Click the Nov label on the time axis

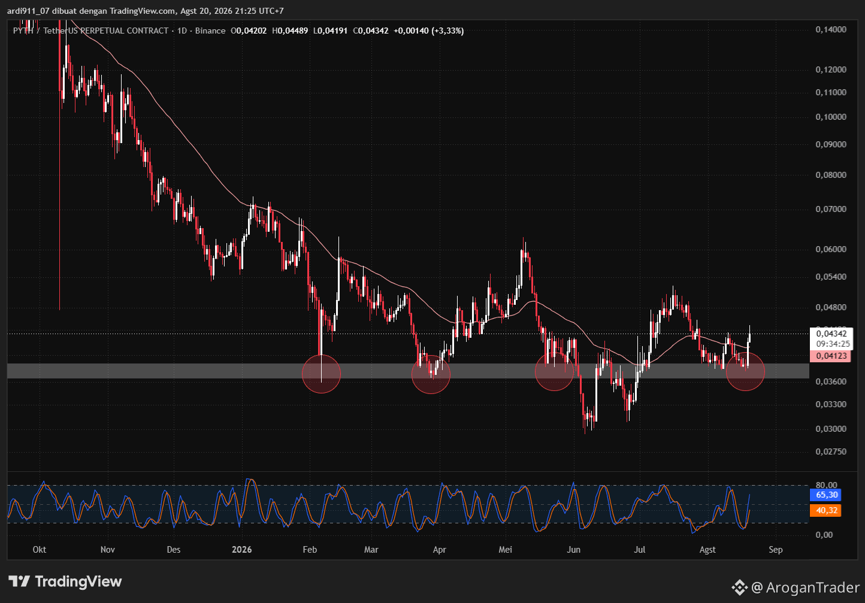pyautogui.click(x=108, y=550)
